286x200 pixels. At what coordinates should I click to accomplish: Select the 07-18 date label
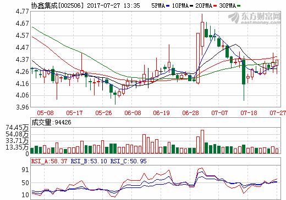[249, 113]
